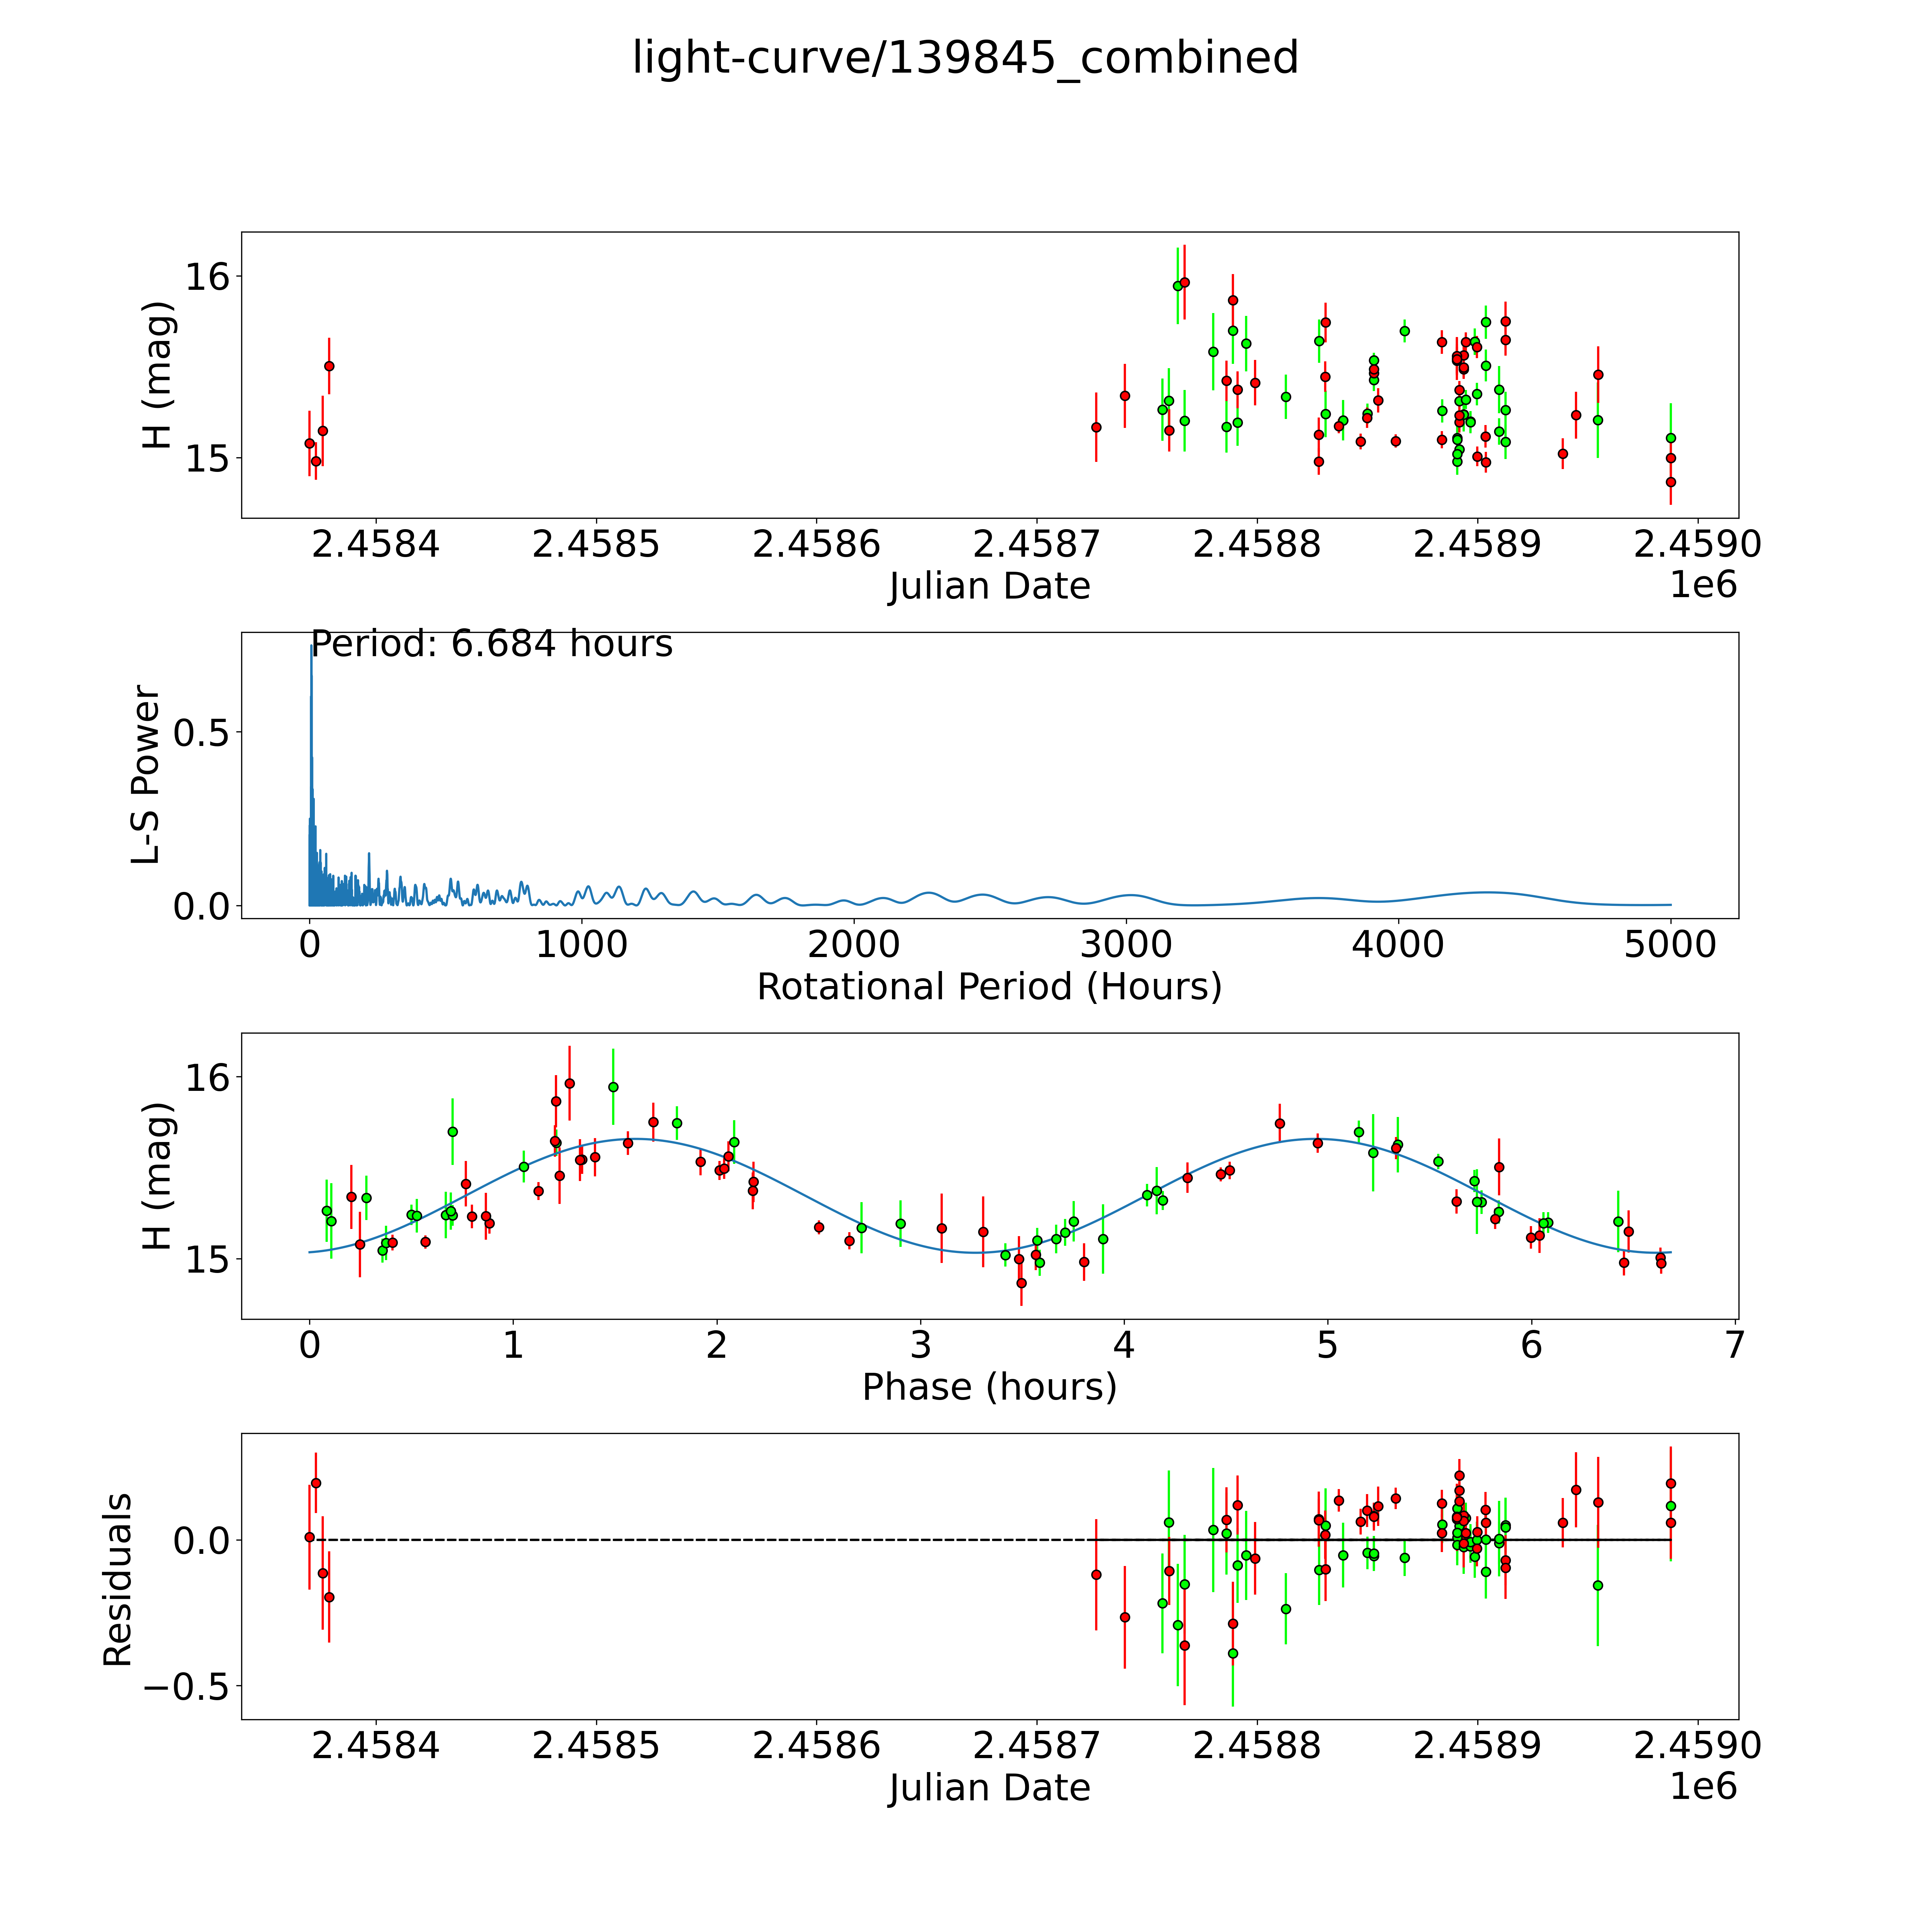Viewport: 1932px width, 1932px height.
Task: Click 'Julian Date' label under top plot
Action: pos(989,586)
